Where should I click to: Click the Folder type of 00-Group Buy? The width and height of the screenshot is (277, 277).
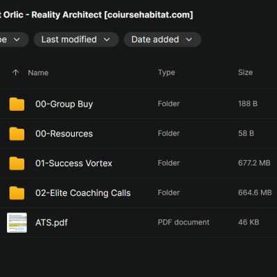pos(169,104)
